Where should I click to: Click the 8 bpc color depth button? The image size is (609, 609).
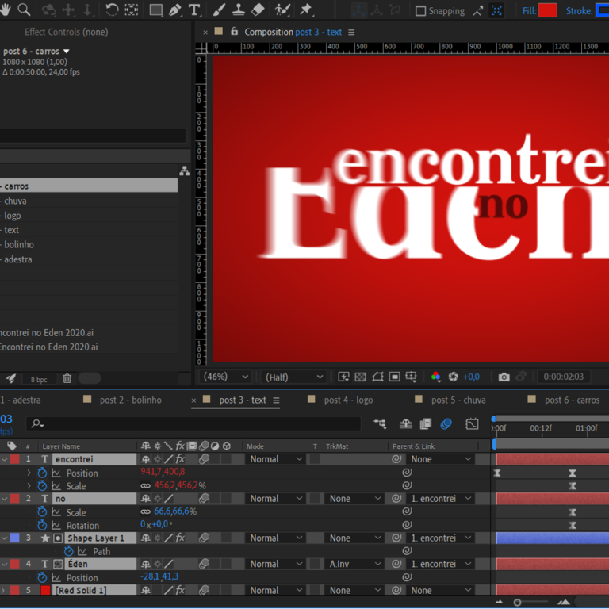point(39,379)
